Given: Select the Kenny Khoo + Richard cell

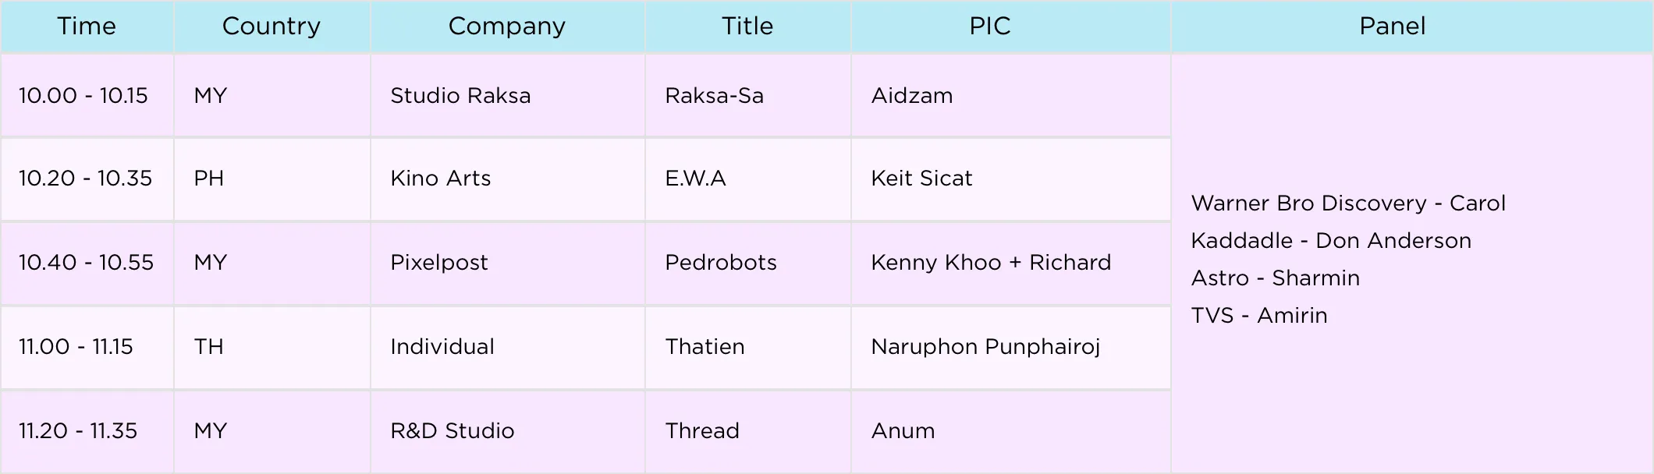Looking at the screenshot, I should click(991, 263).
